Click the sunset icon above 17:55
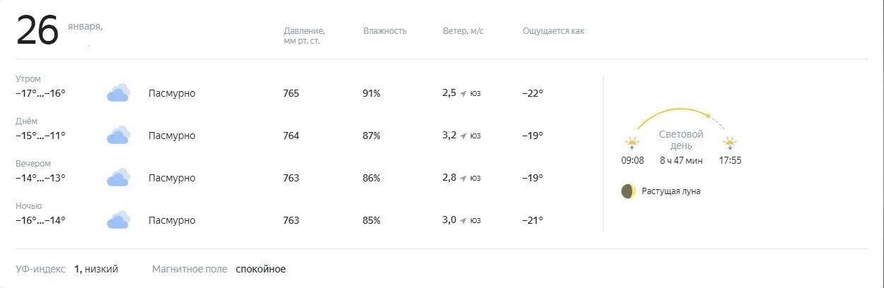 (x=730, y=143)
